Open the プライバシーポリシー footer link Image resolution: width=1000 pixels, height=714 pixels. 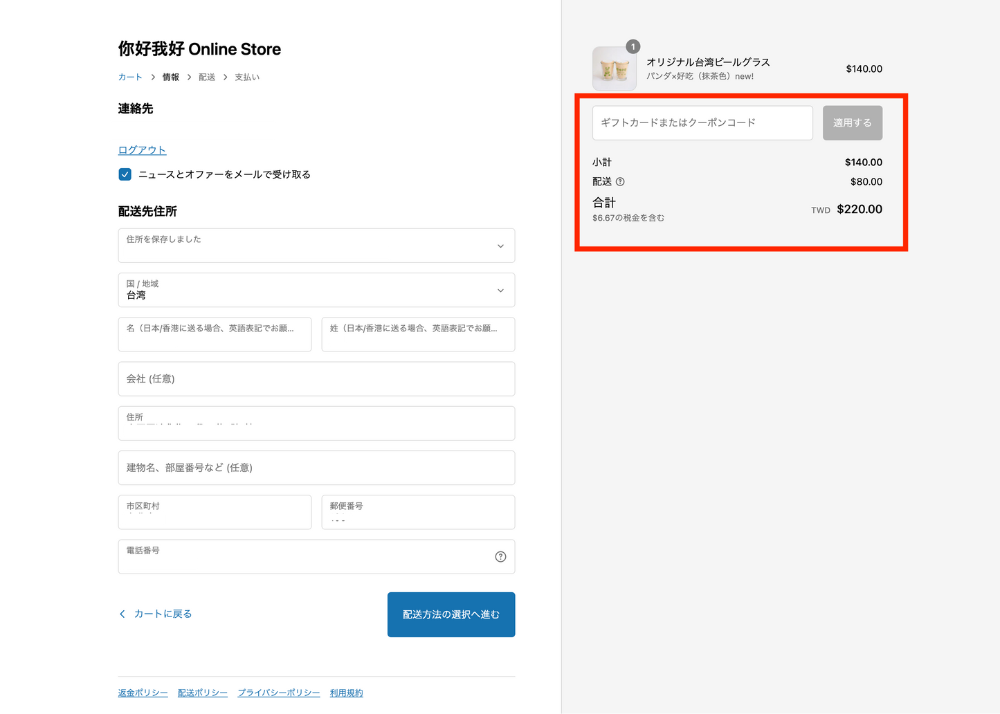tap(279, 693)
